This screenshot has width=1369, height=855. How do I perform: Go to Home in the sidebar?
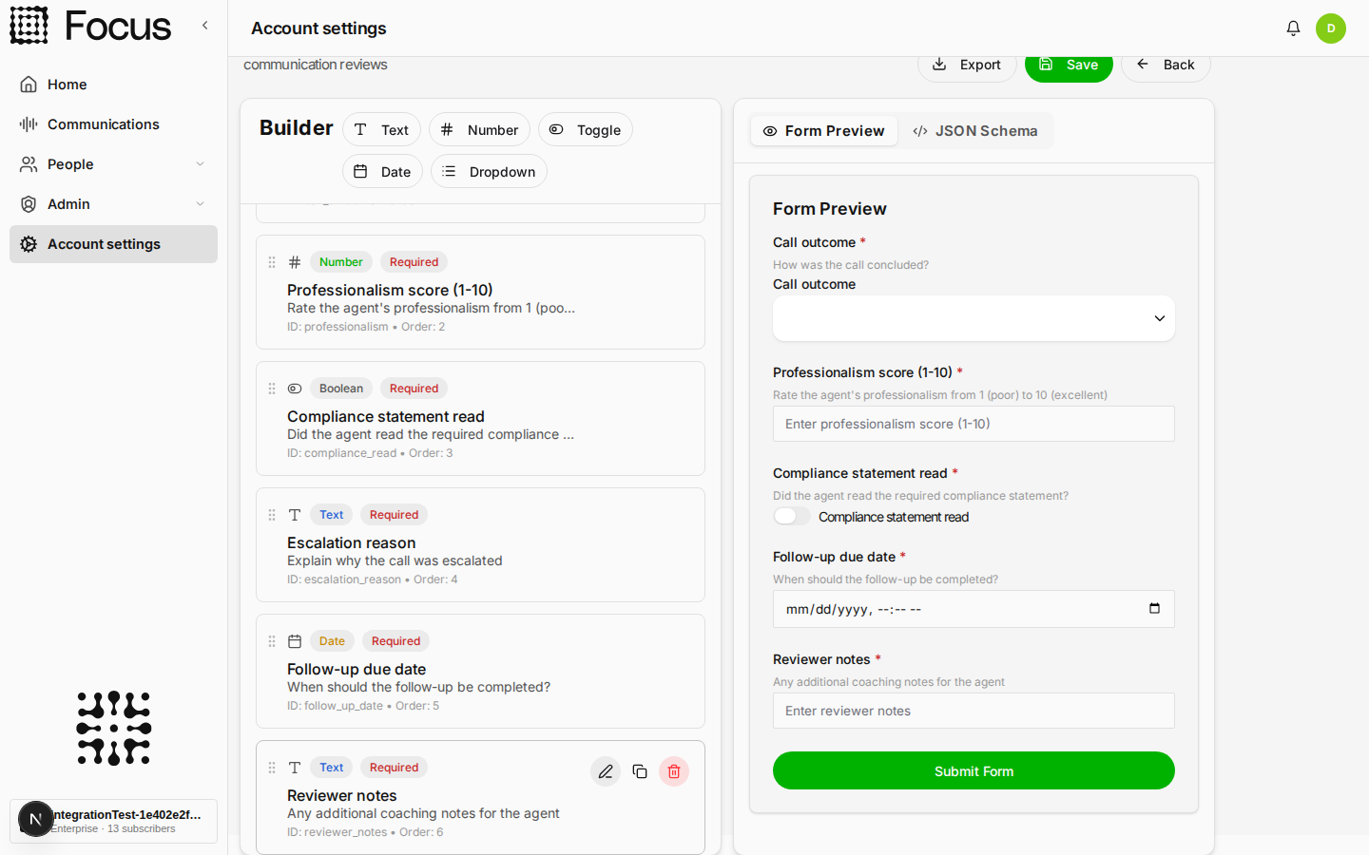[x=113, y=85]
